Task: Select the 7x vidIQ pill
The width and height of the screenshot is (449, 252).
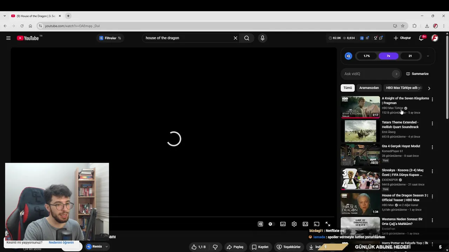Action: (x=388, y=56)
